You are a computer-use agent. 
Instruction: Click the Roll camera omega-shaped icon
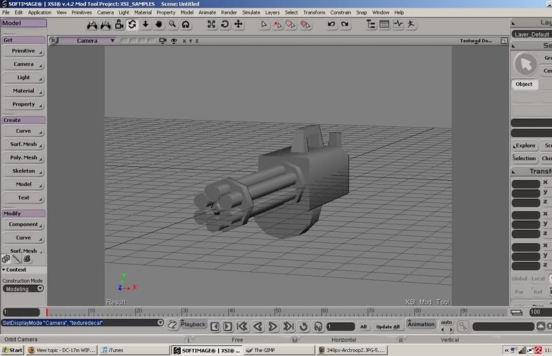(x=186, y=24)
